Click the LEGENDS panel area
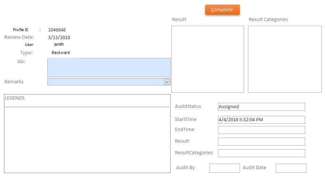 tap(87, 139)
